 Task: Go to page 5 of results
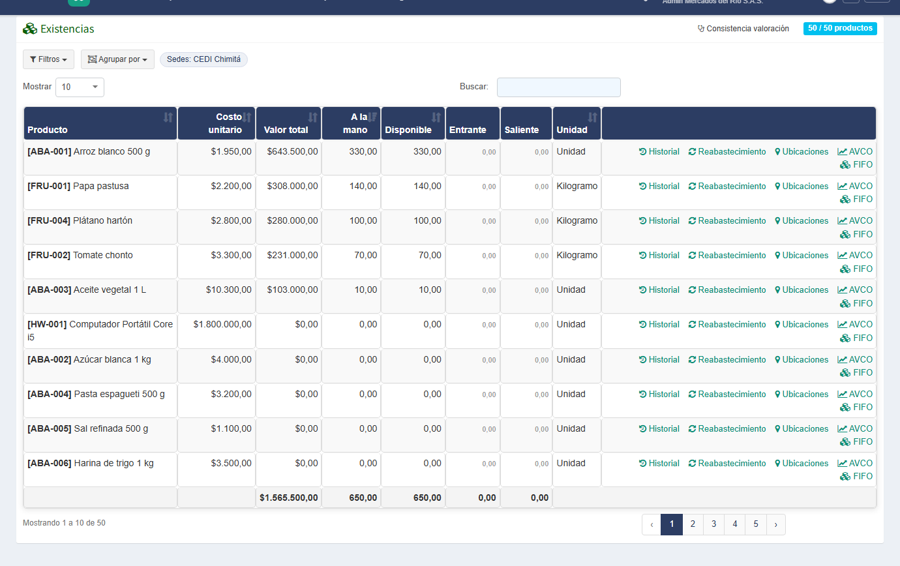pos(756,524)
